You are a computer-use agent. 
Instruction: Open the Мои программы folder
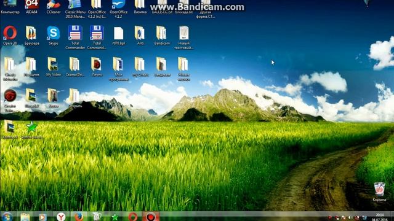point(119,69)
